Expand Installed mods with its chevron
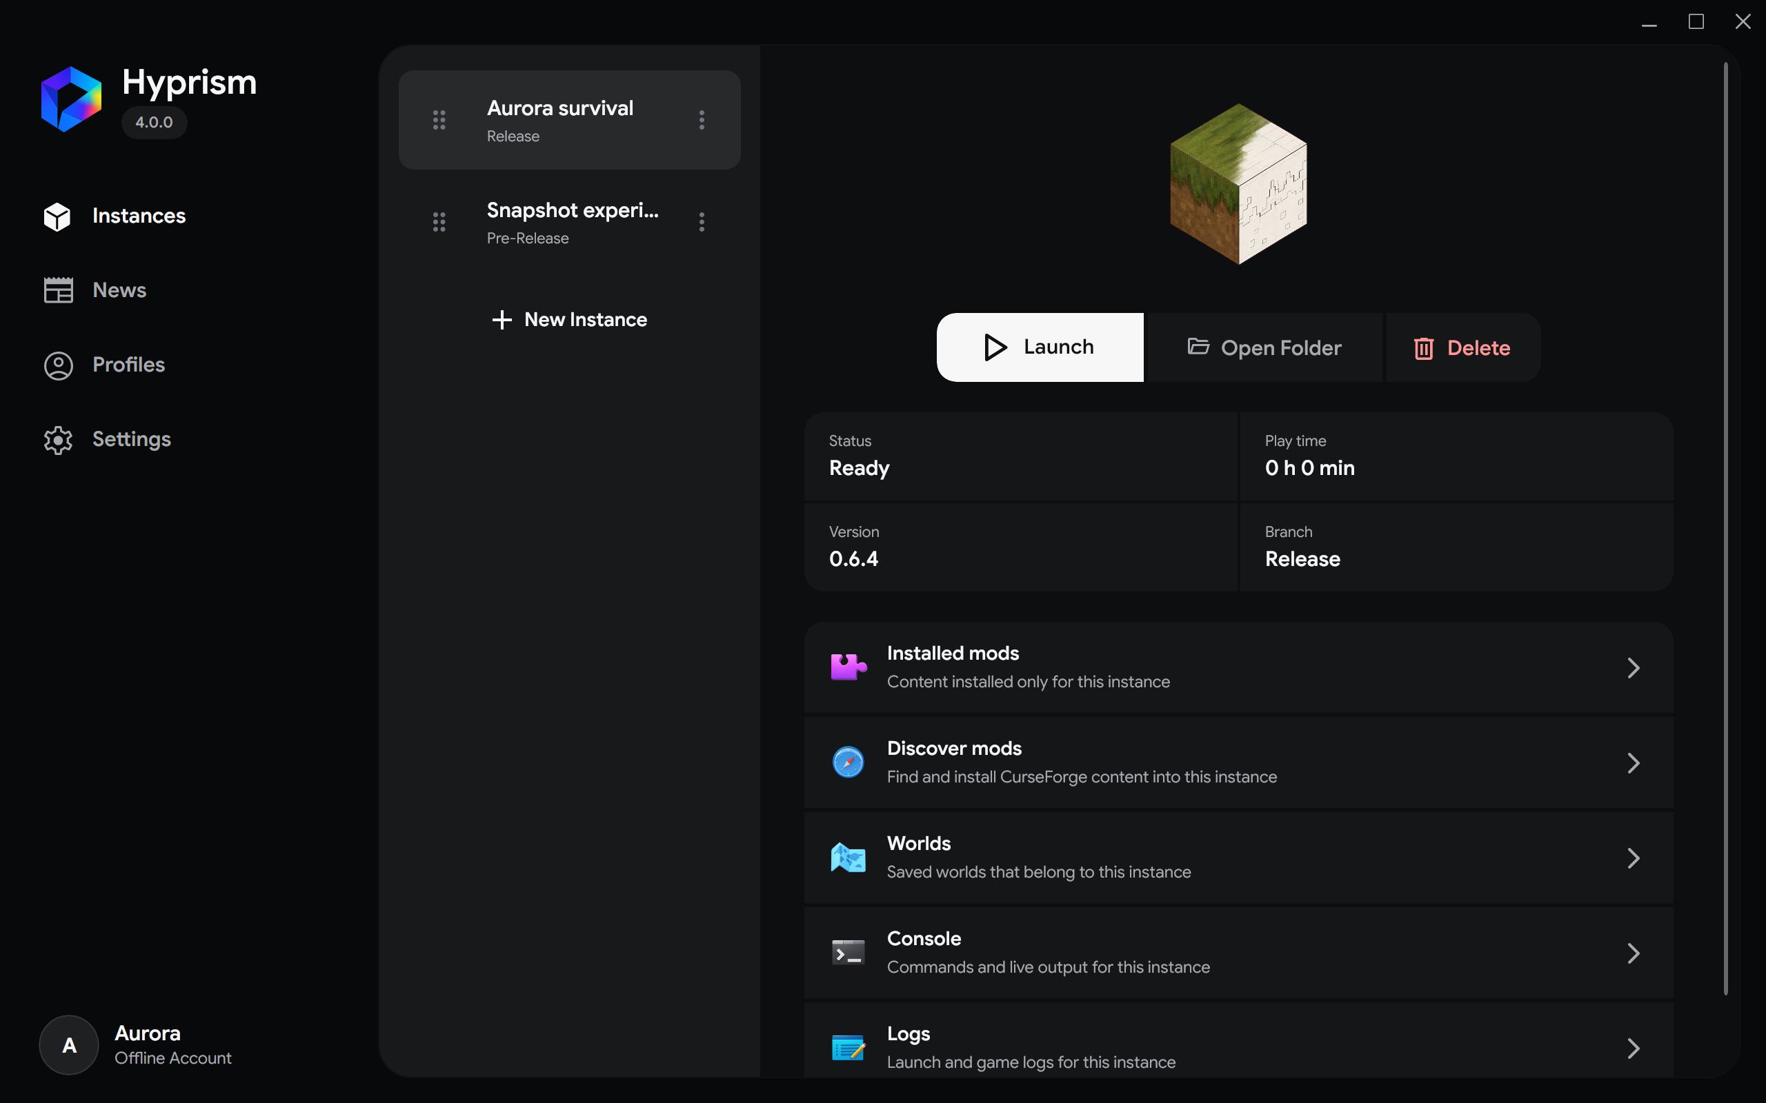1766x1103 pixels. click(x=1634, y=667)
